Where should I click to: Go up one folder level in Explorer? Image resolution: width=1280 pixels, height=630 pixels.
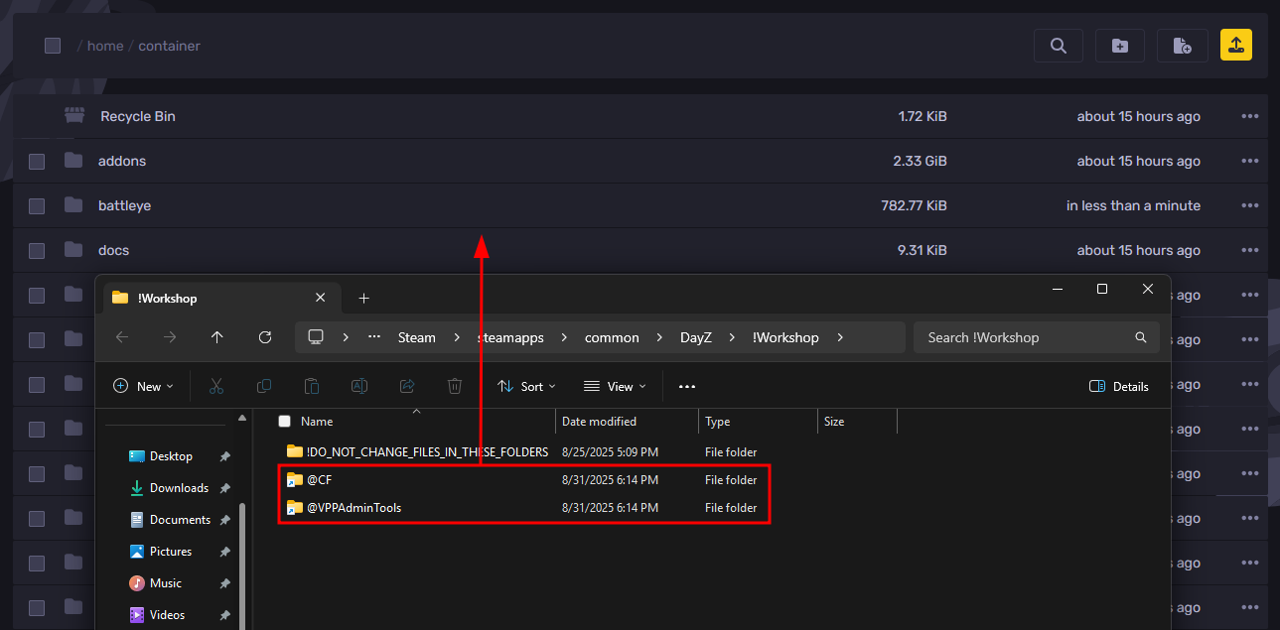click(x=217, y=337)
